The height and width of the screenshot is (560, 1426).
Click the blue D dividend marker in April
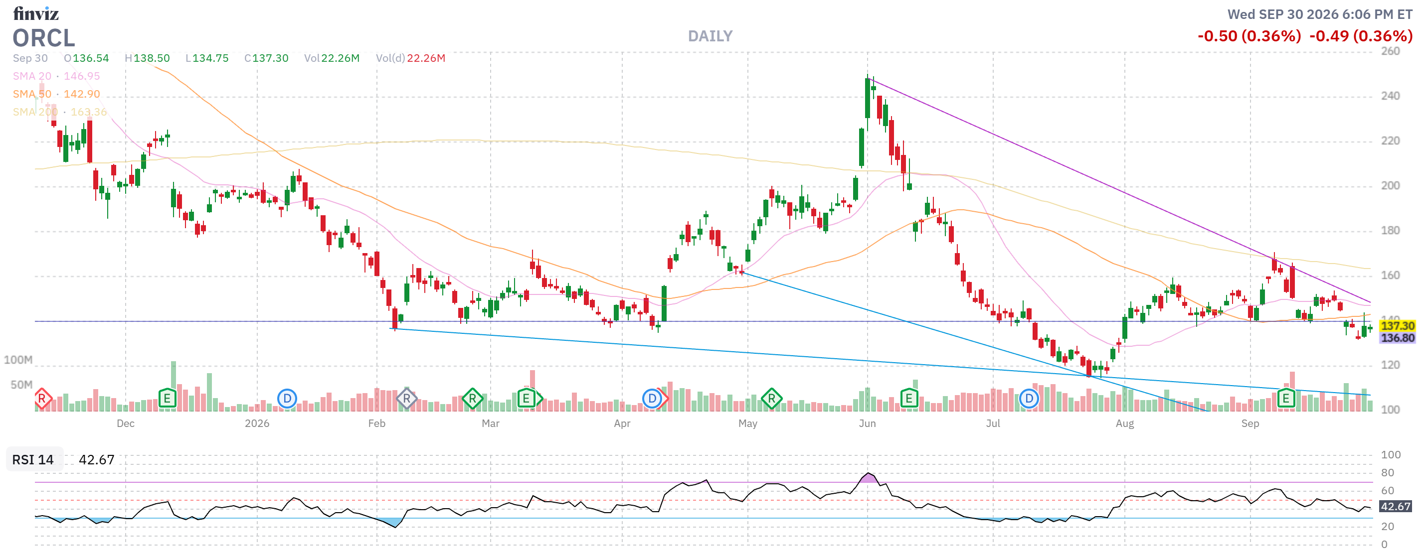(x=652, y=399)
